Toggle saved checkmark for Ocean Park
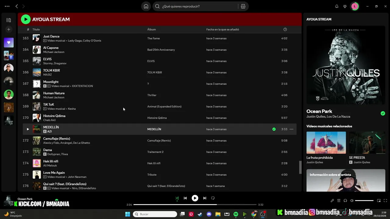 coord(383,113)
